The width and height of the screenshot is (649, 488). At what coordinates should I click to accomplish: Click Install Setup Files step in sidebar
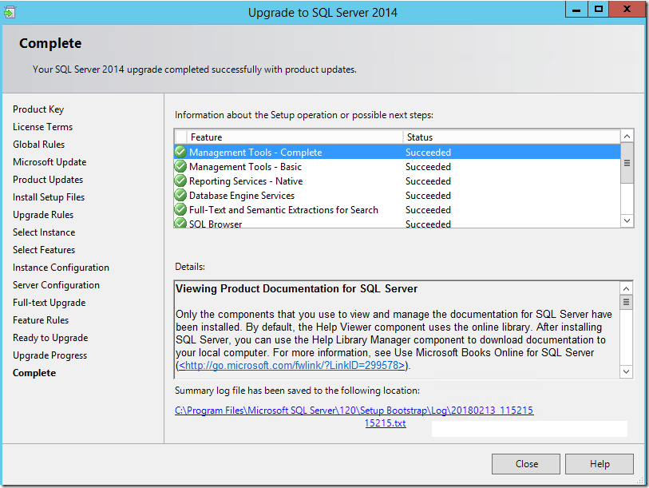49,197
